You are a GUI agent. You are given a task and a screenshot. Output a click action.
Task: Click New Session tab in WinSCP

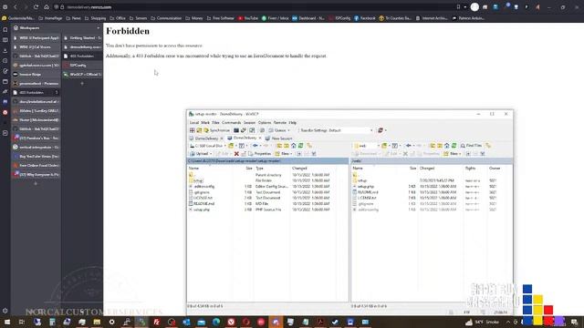[278, 138]
